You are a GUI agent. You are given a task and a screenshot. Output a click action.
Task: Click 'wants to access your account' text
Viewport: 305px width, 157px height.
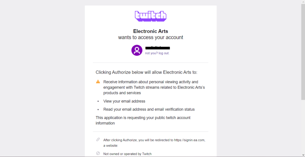point(150,38)
